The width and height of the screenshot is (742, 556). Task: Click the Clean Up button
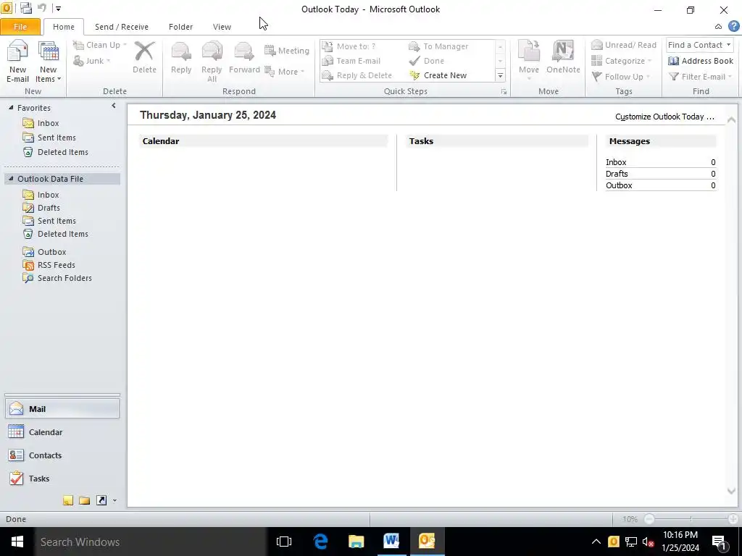[100, 45]
